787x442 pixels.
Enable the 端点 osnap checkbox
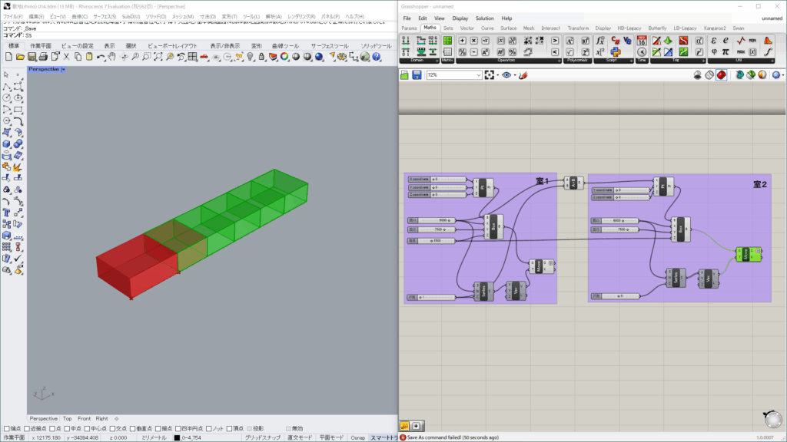click(7, 428)
